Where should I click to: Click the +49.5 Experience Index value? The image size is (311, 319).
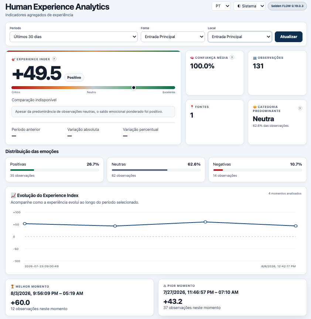[37, 73]
